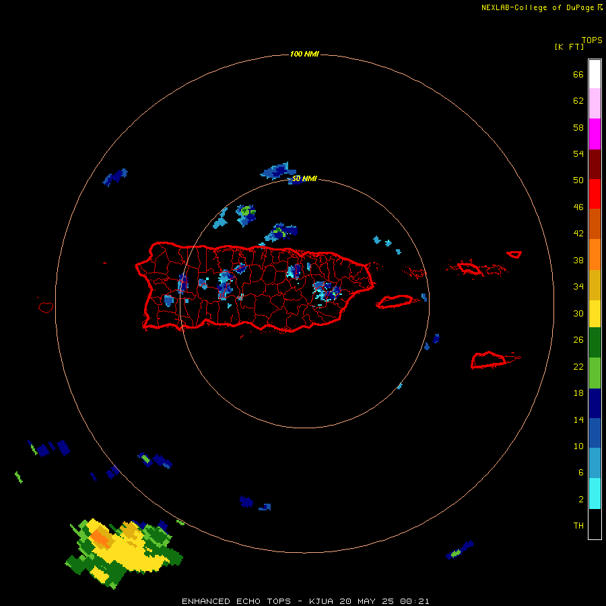Click the 30 value on the legend

[x=578, y=313]
